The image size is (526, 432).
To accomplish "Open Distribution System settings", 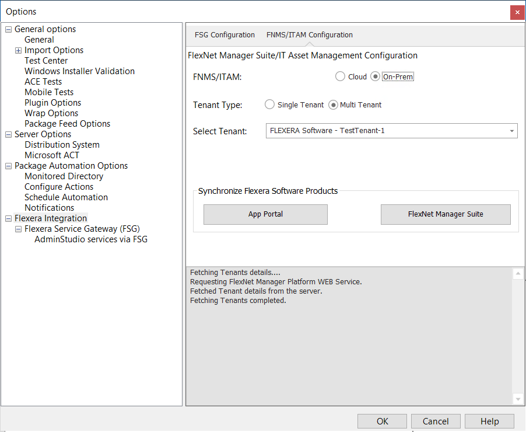I will 62,145.
